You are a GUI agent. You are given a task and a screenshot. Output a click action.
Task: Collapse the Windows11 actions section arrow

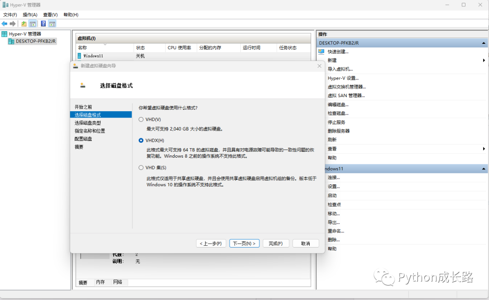(x=484, y=169)
